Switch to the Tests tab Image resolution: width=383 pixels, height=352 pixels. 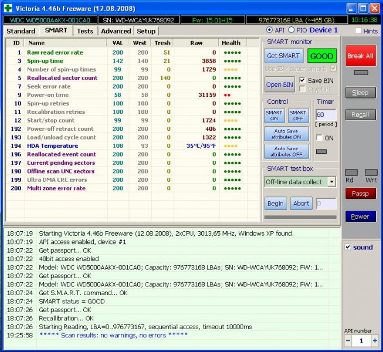click(85, 31)
